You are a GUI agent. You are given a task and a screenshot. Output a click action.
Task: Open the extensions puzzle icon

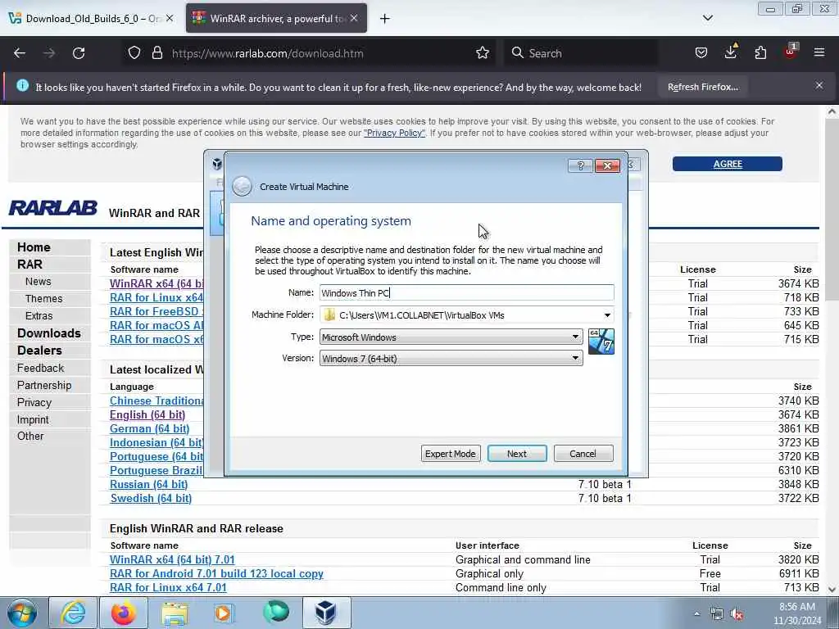(x=760, y=53)
